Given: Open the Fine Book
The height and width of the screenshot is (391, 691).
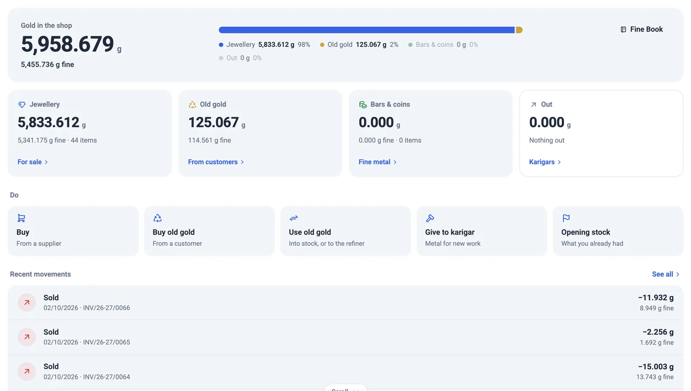Looking at the screenshot, I should coord(641,29).
